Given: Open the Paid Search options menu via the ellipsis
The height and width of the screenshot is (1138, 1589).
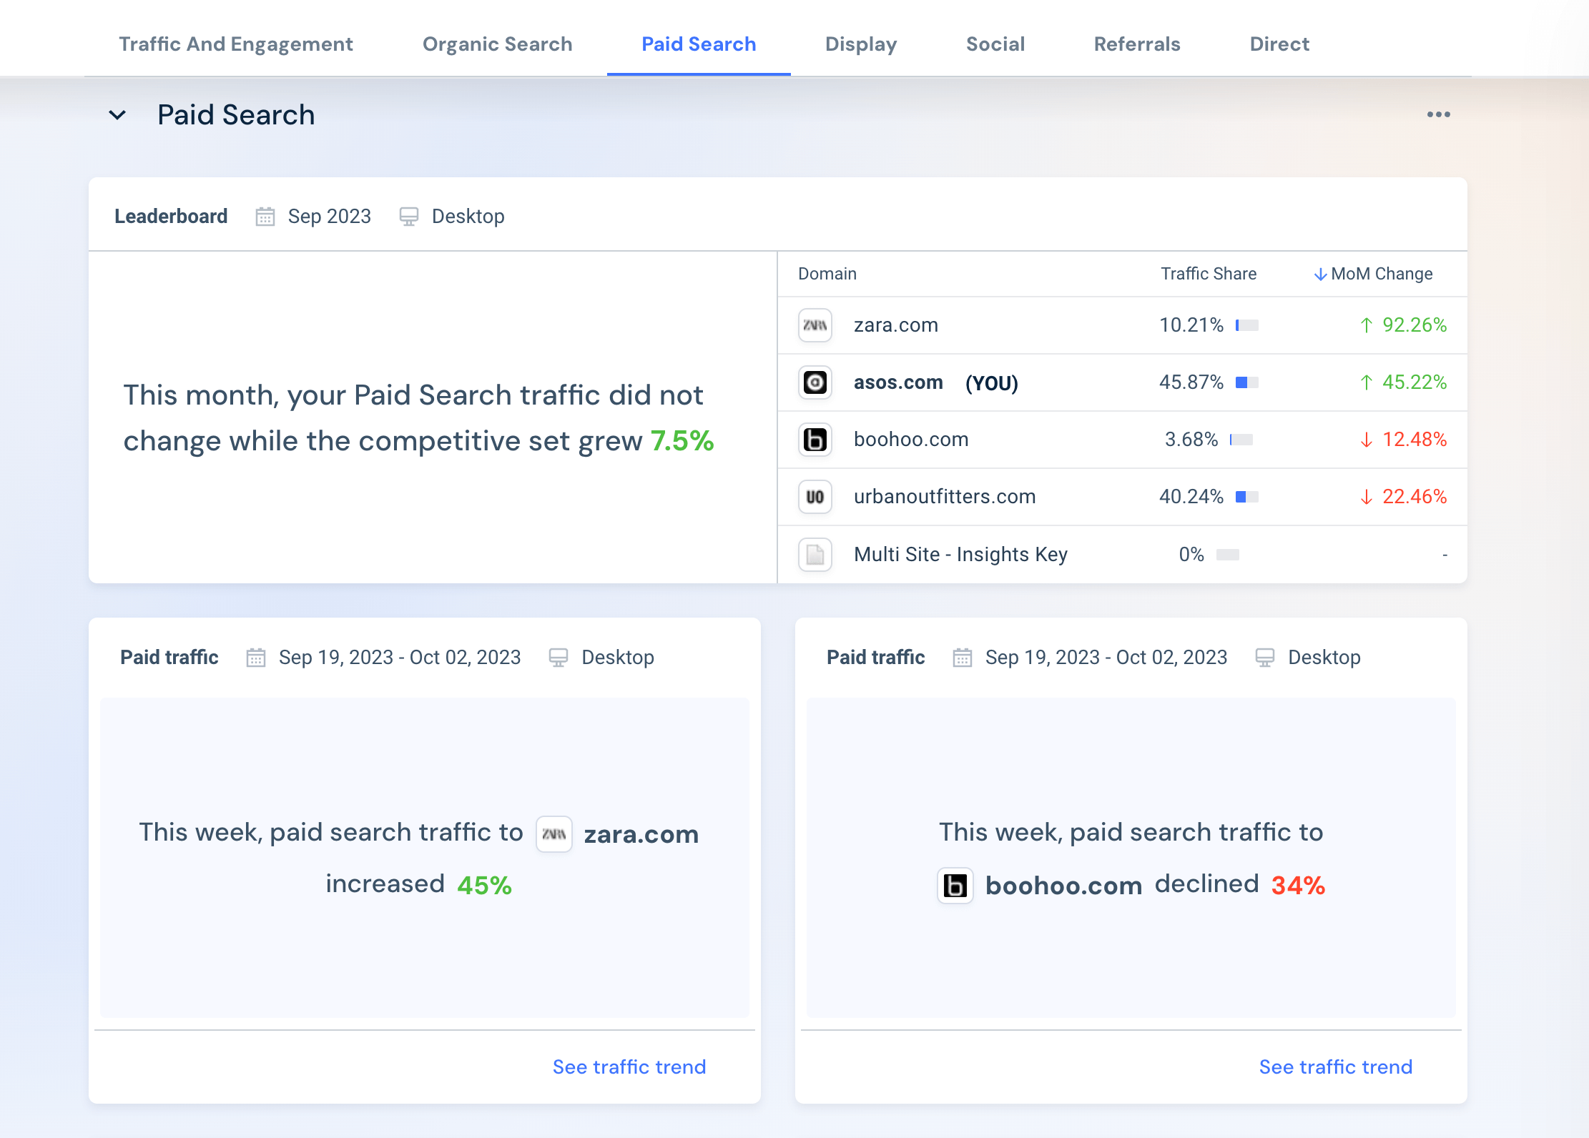Looking at the screenshot, I should click(x=1439, y=114).
